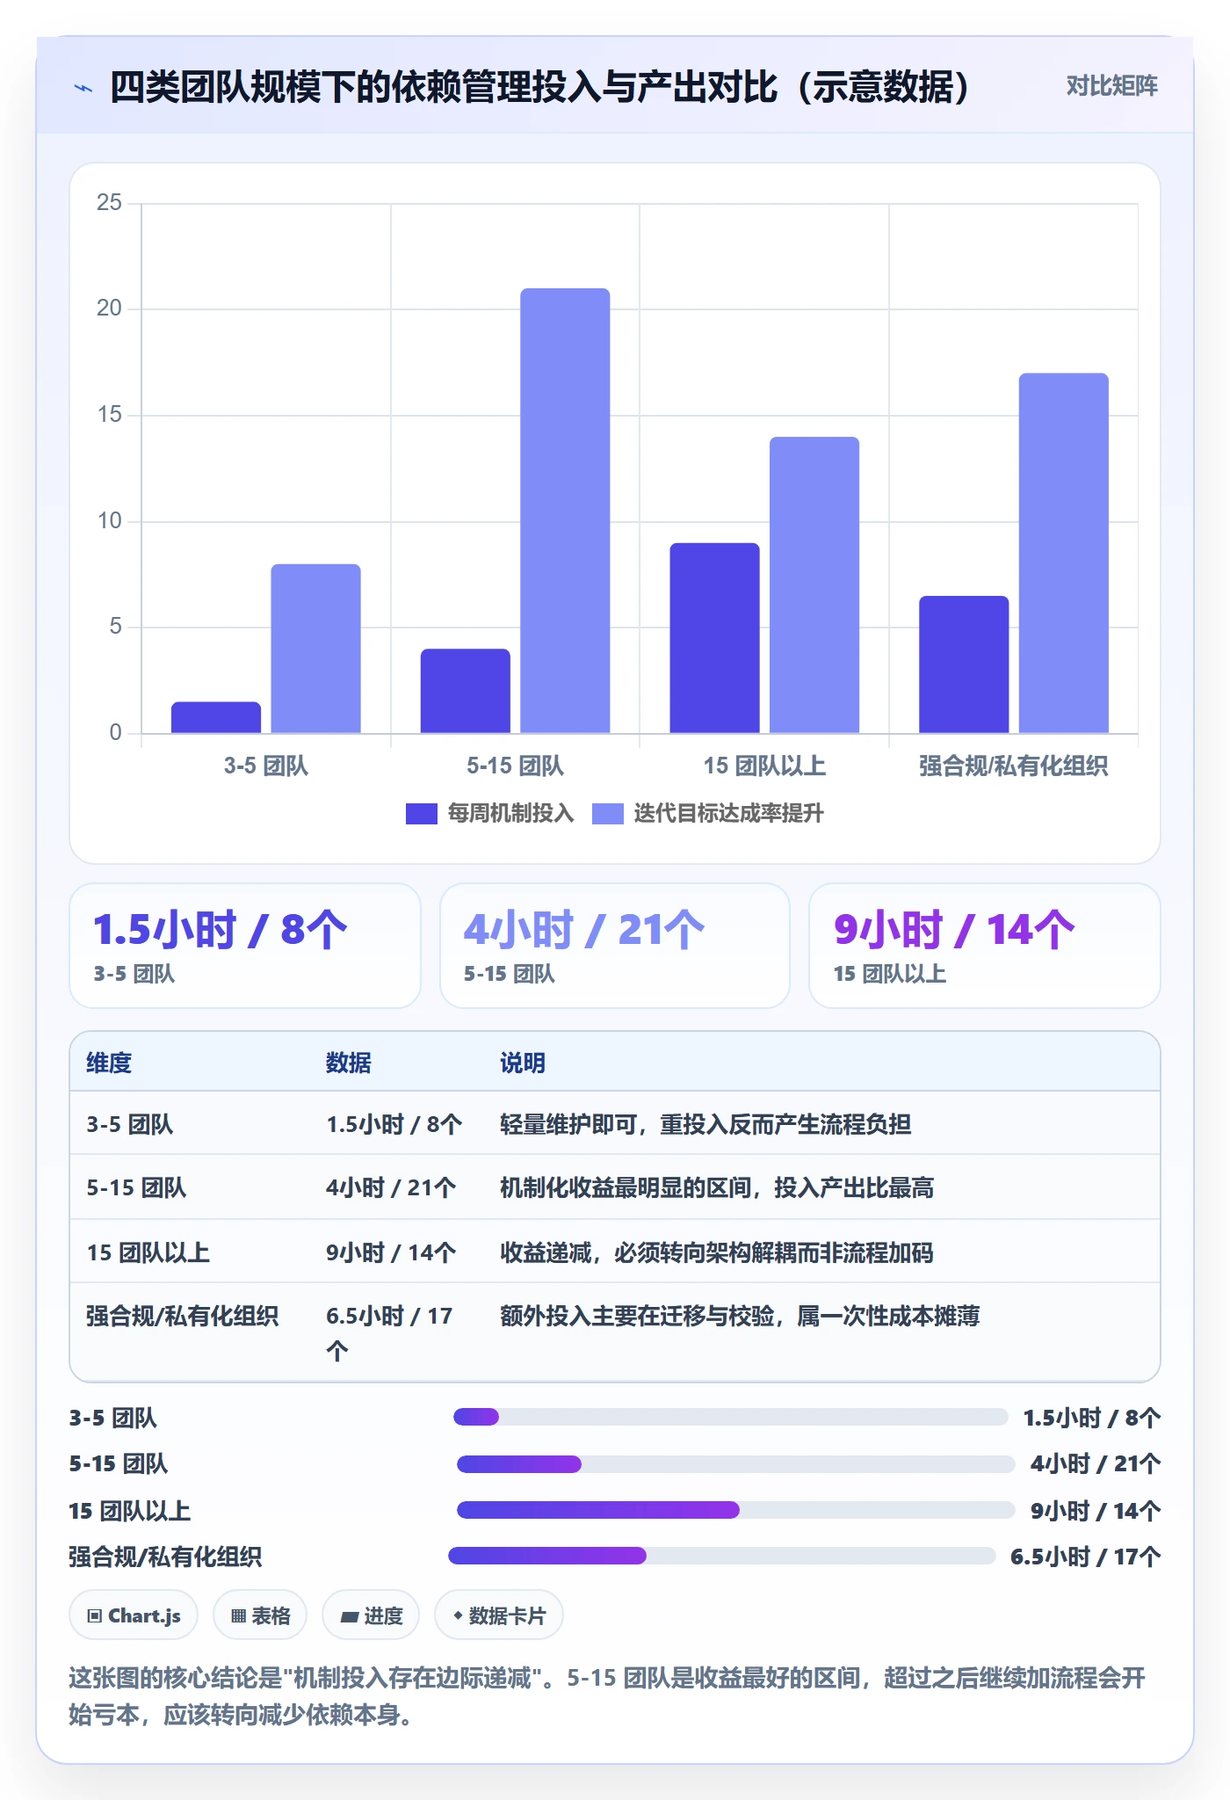Click text 轻量维护即可，重投入反而产生流程负担
Screen dimensions: 1230x1800
(705, 1124)
